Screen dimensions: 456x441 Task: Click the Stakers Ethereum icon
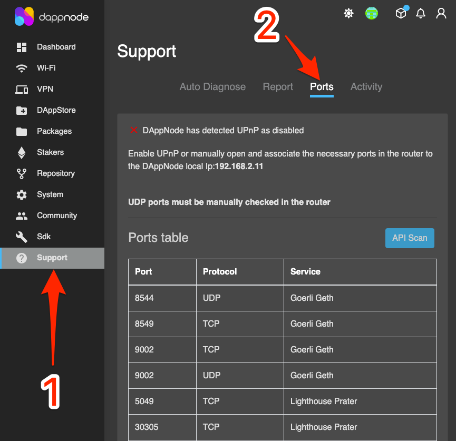click(x=22, y=153)
